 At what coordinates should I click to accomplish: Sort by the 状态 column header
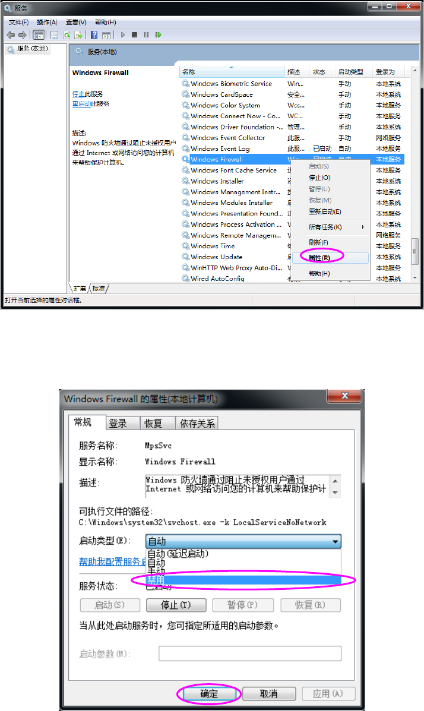coord(322,72)
